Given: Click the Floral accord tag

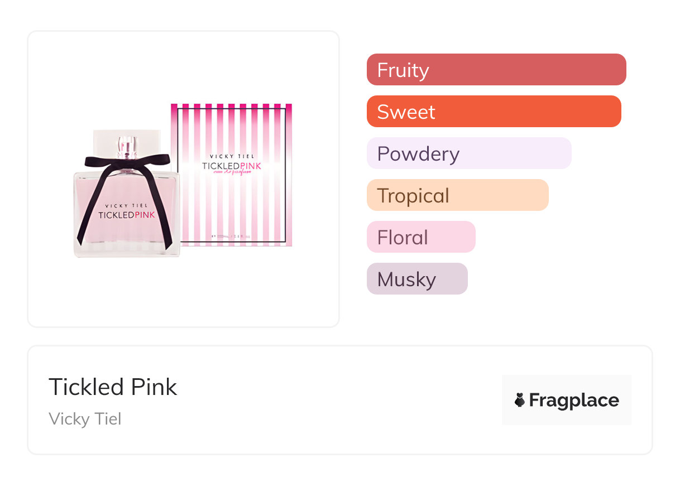Looking at the screenshot, I should click(420, 237).
